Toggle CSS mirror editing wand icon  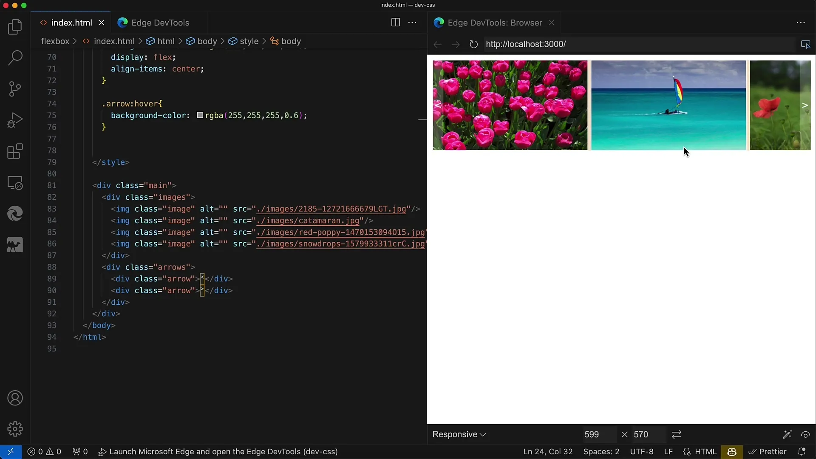point(787,434)
